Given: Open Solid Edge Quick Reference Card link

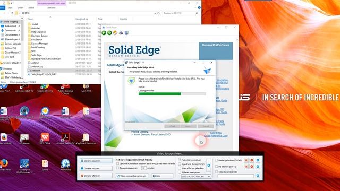Looking at the screenshot, I should pyautogui.click(x=216, y=134).
